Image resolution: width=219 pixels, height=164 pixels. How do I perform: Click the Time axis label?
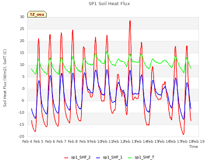194,147
